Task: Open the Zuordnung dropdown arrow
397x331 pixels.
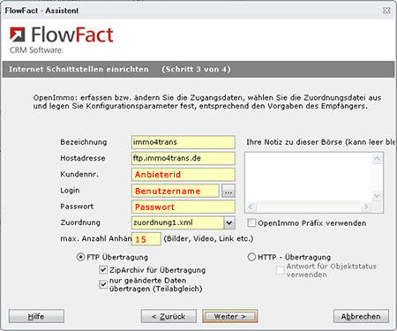Action: click(229, 222)
